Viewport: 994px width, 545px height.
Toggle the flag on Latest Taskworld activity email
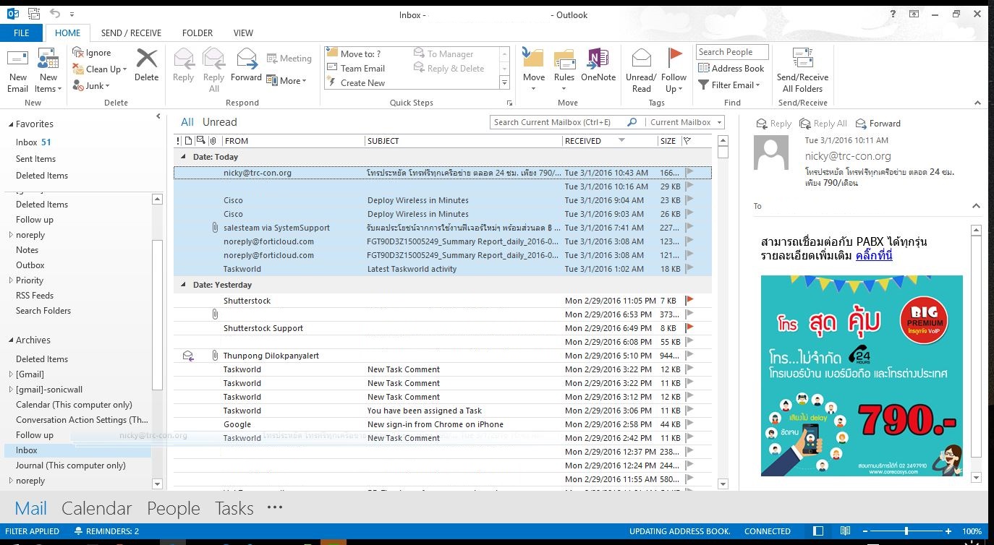click(689, 268)
